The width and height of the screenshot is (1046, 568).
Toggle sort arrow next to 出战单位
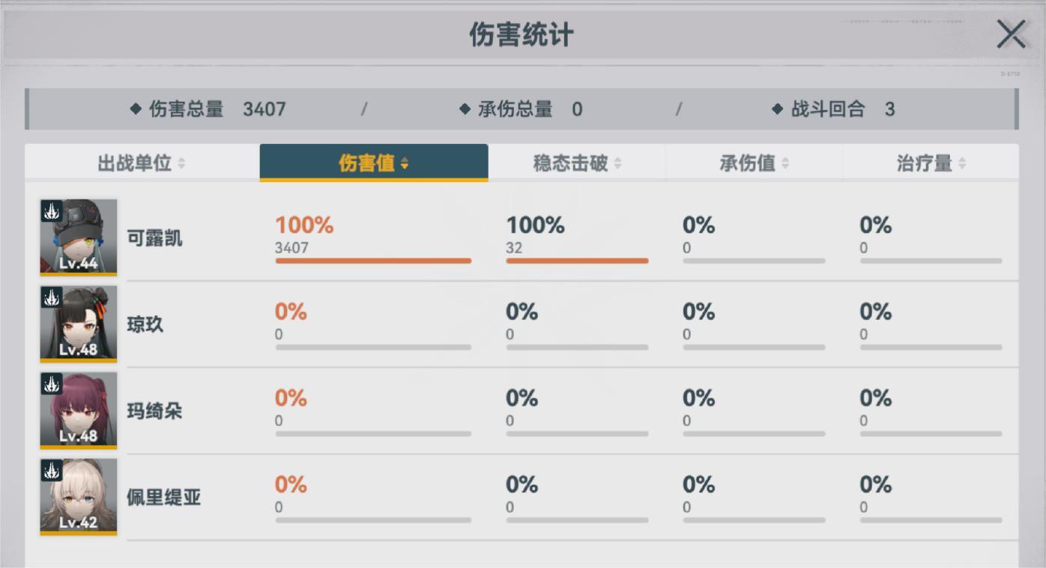181,163
